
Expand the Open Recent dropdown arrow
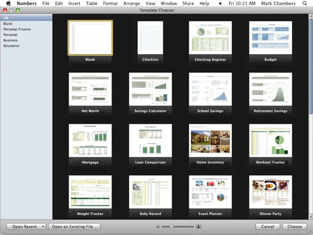coord(43,226)
